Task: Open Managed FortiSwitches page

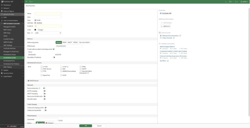Action: (x=11, y=52)
